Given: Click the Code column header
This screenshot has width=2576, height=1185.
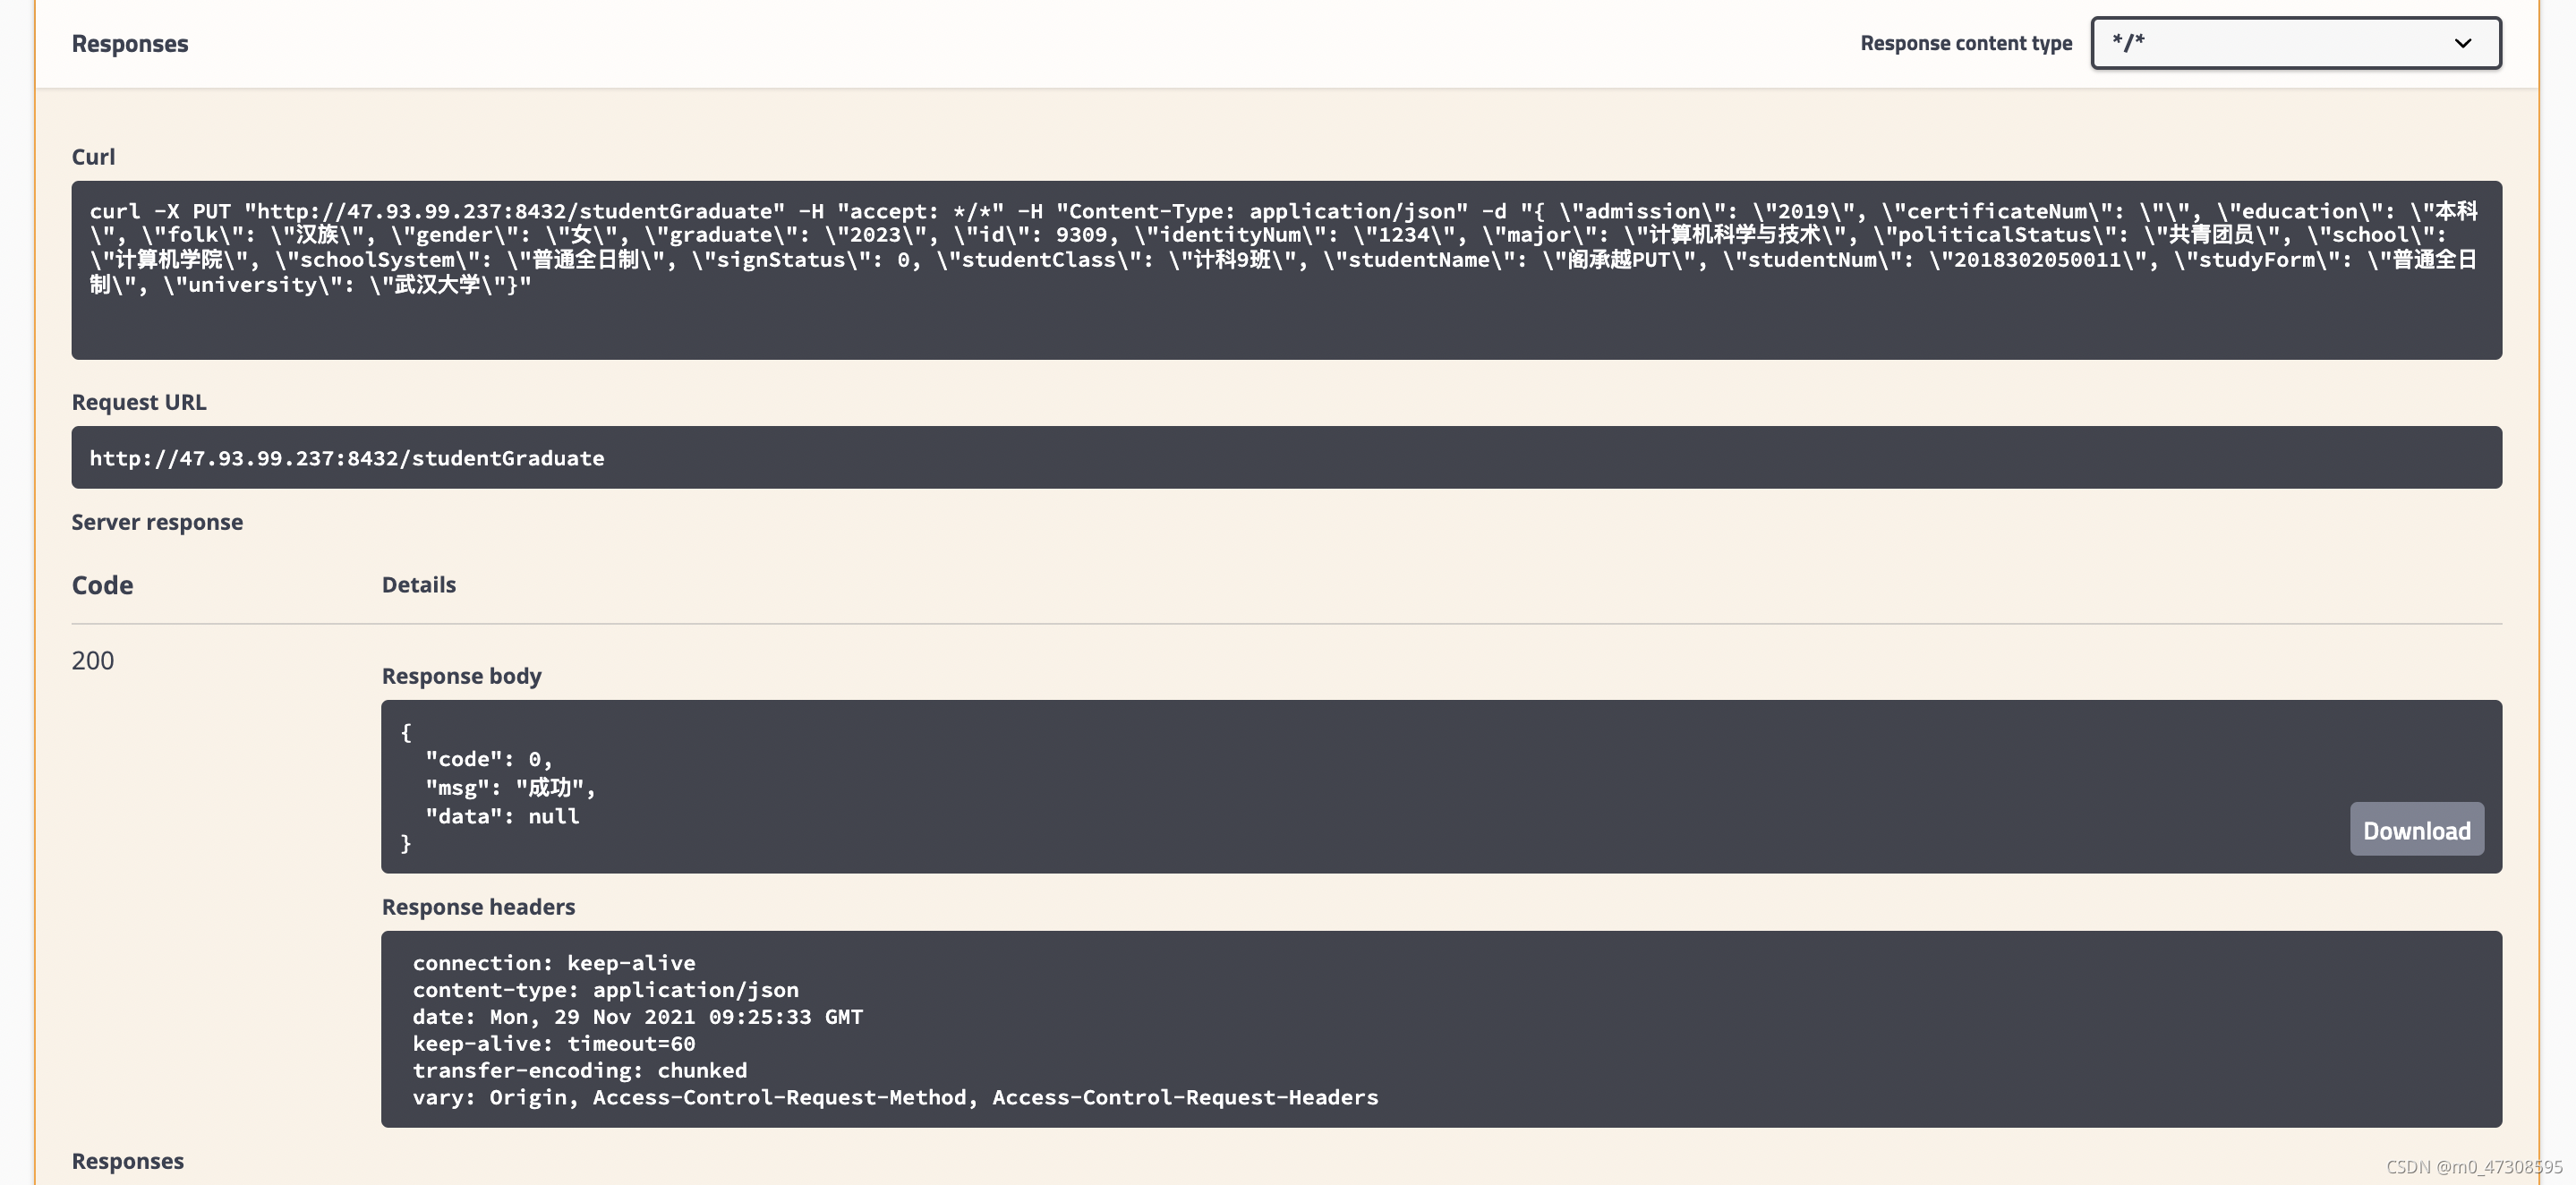Looking at the screenshot, I should (x=102, y=585).
